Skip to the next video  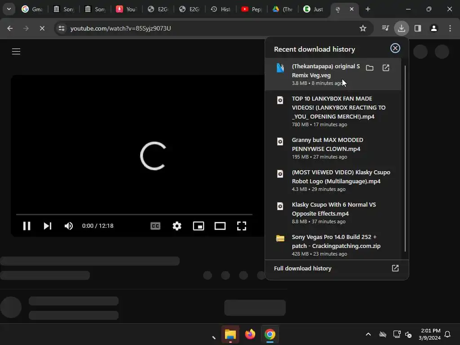pos(48,226)
